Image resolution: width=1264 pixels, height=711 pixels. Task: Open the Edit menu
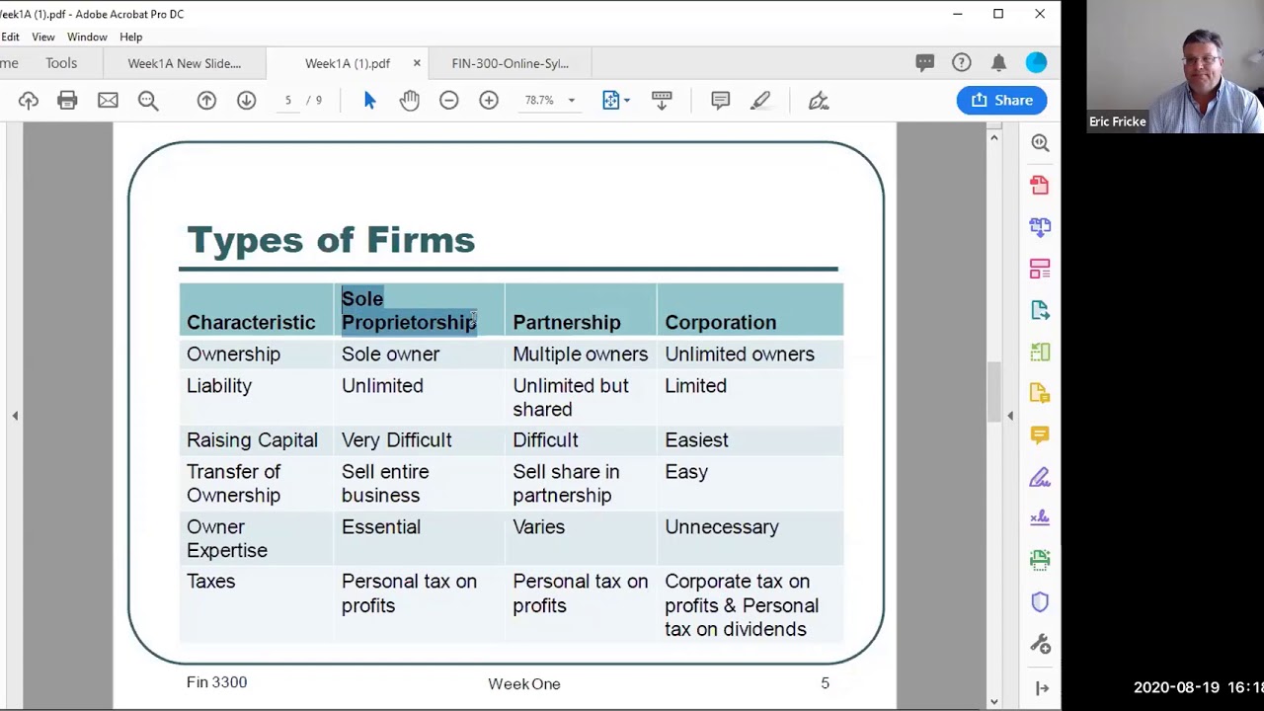10,37
